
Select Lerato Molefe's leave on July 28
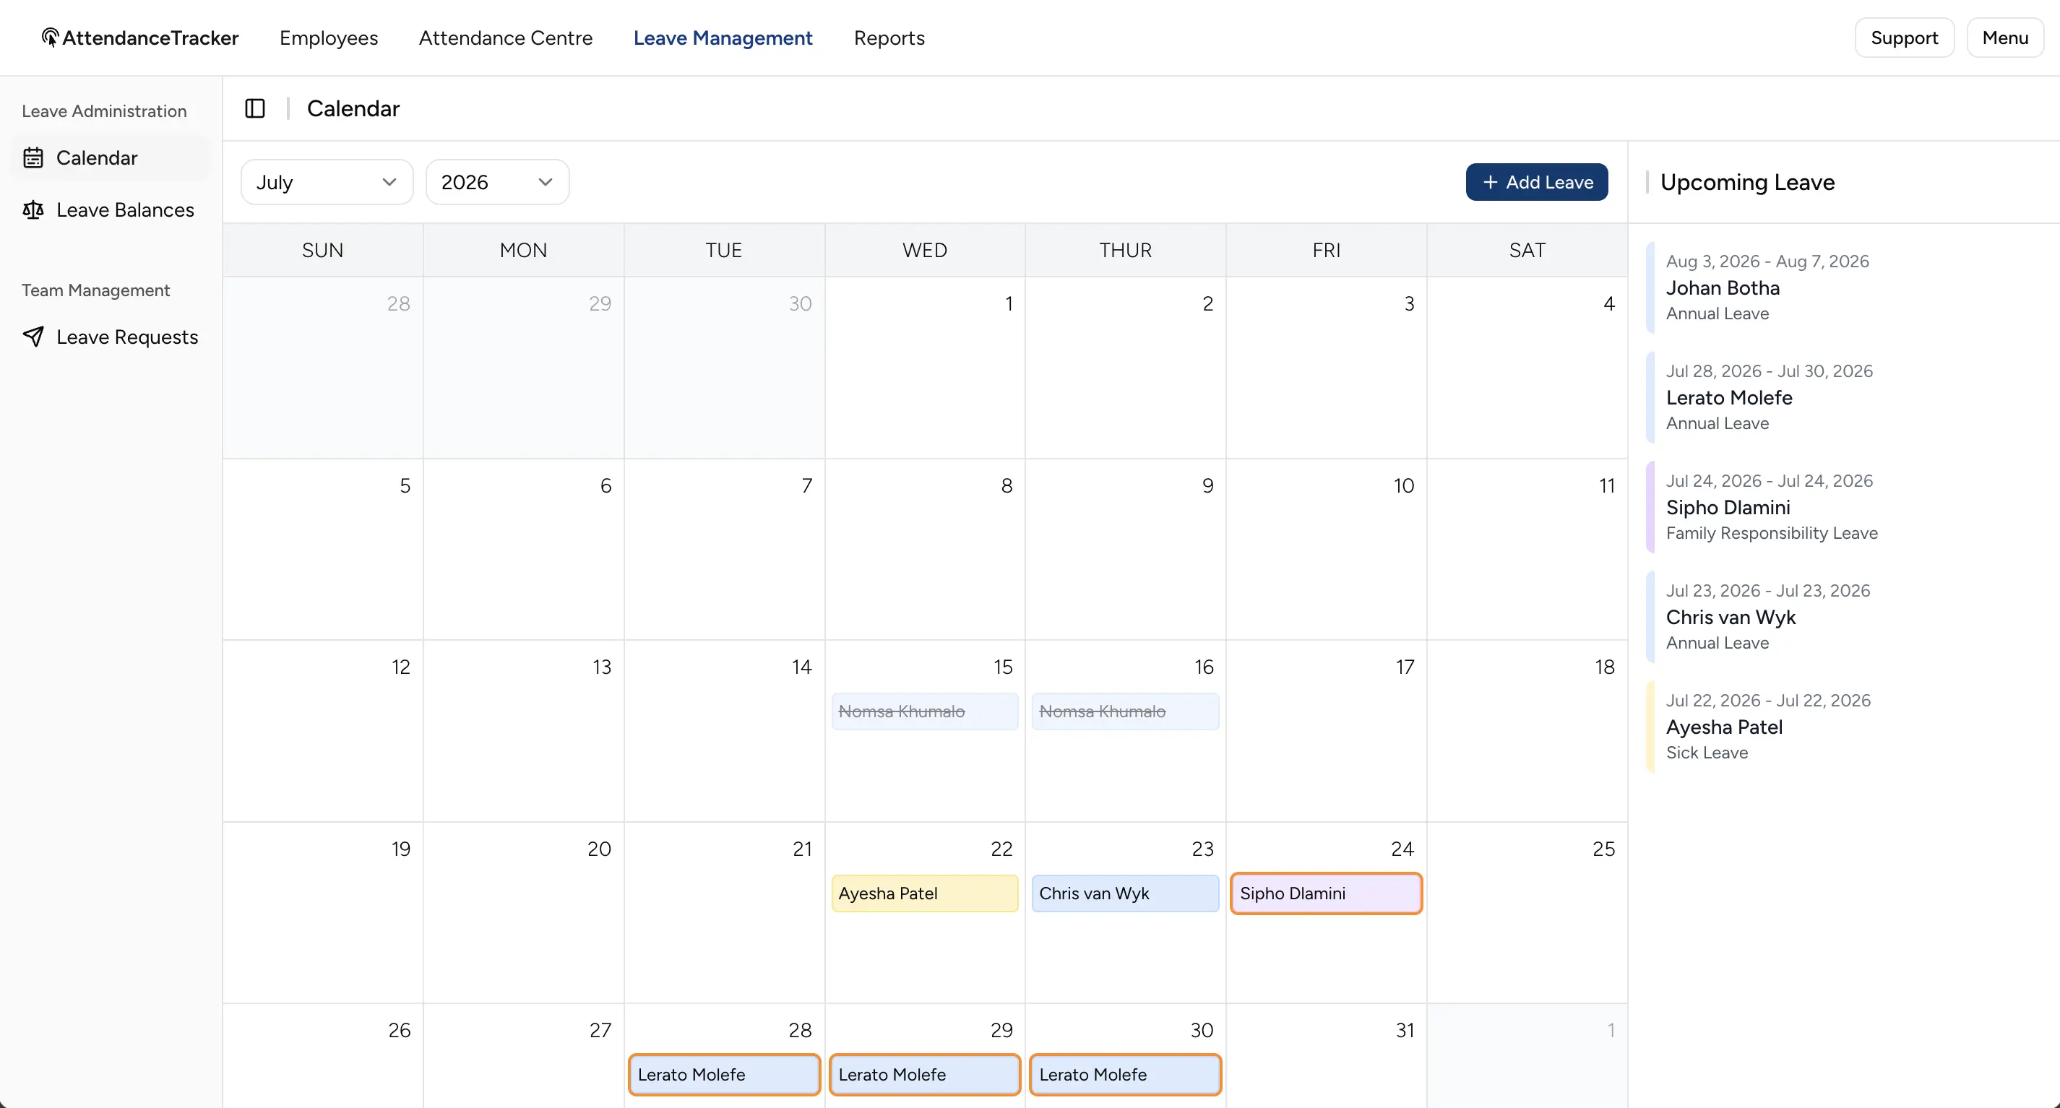(724, 1075)
